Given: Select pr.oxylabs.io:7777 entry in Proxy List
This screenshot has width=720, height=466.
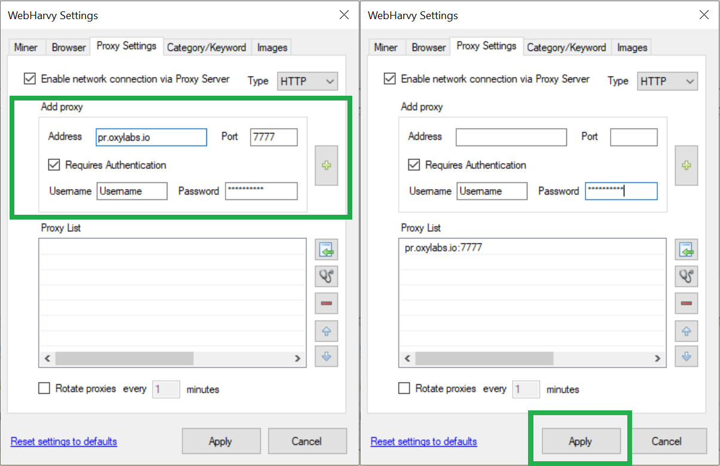Looking at the screenshot, I should 443,248.
